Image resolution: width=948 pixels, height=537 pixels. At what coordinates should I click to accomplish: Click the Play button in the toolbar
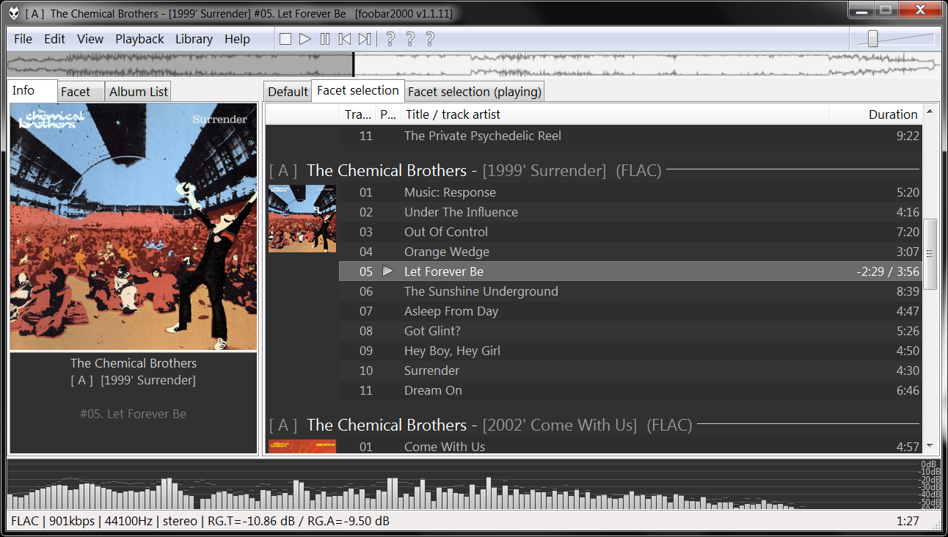[x=305, y=39]
